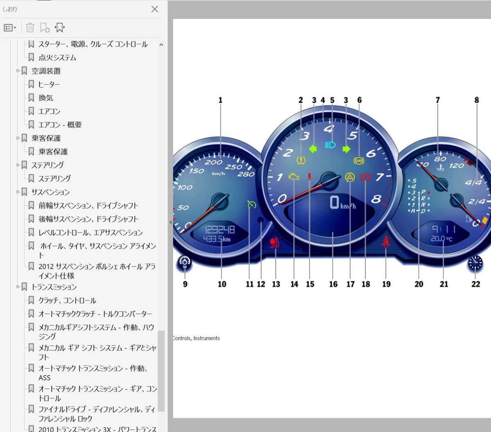The image size is (491, 432).
Task: Click the clock adjustment knob icon
Action: point(475,263)
